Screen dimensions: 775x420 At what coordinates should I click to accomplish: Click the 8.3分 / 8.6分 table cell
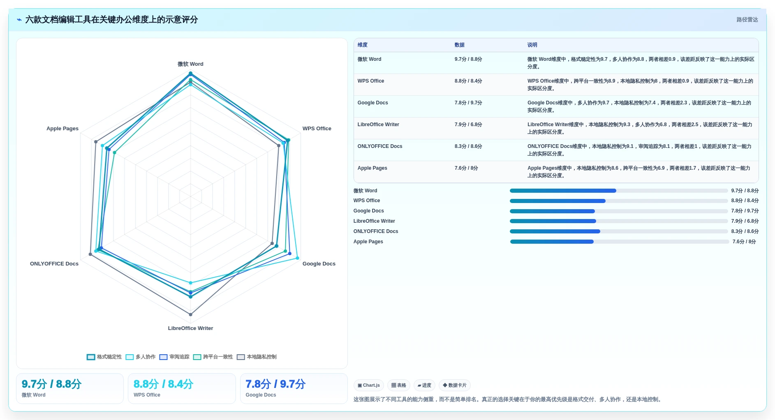(468, 146)
